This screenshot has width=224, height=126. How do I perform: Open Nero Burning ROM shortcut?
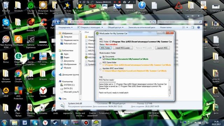click(x=6, y=42)
